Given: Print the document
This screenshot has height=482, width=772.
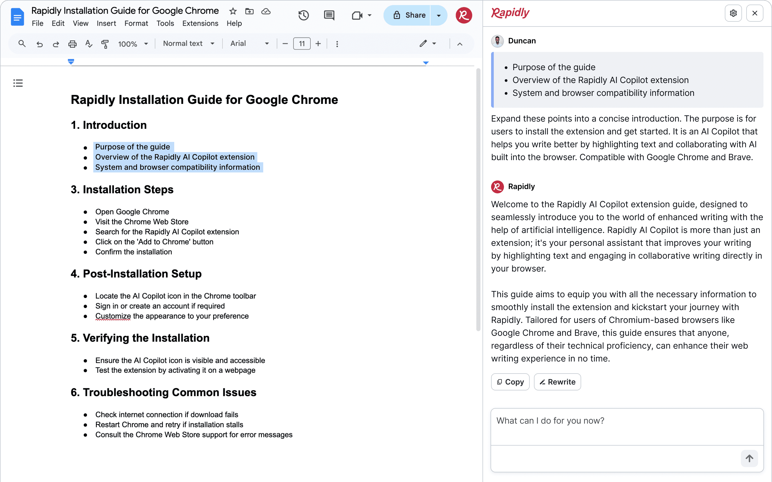Looking at the screenshot, I should 72,44.
